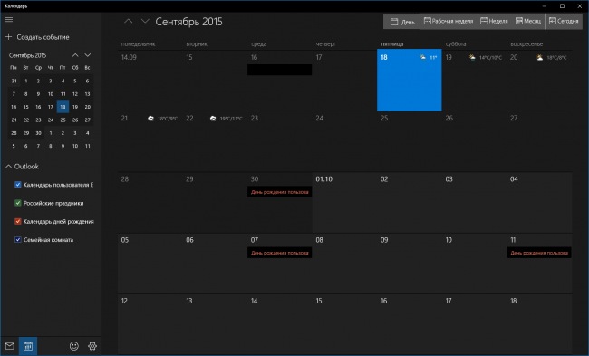Click the weather icon on Saturday 19
589x356 pixels.
point(472,57)
